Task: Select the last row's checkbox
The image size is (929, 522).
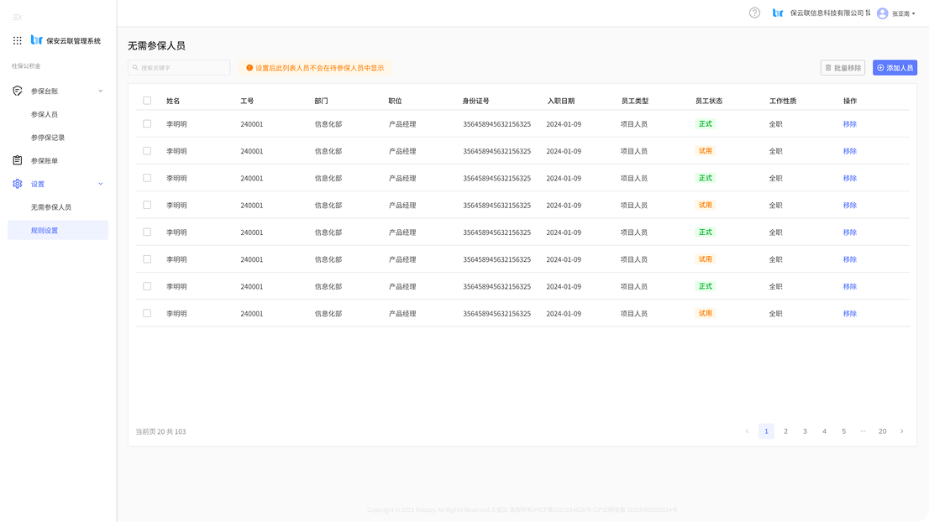Action: [147, 313]
